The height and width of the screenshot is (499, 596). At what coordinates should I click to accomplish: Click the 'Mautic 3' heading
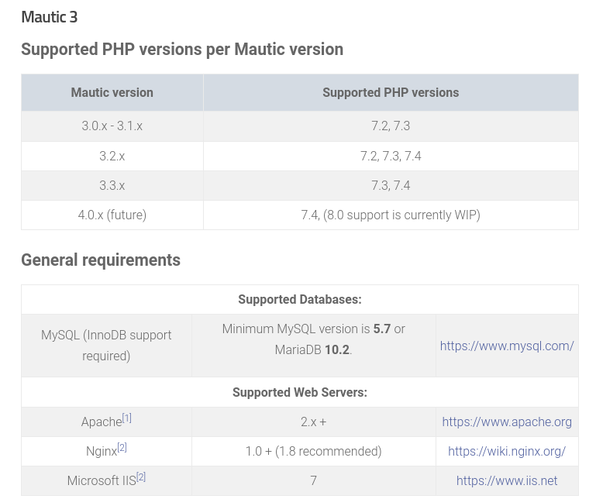(50, 17)
